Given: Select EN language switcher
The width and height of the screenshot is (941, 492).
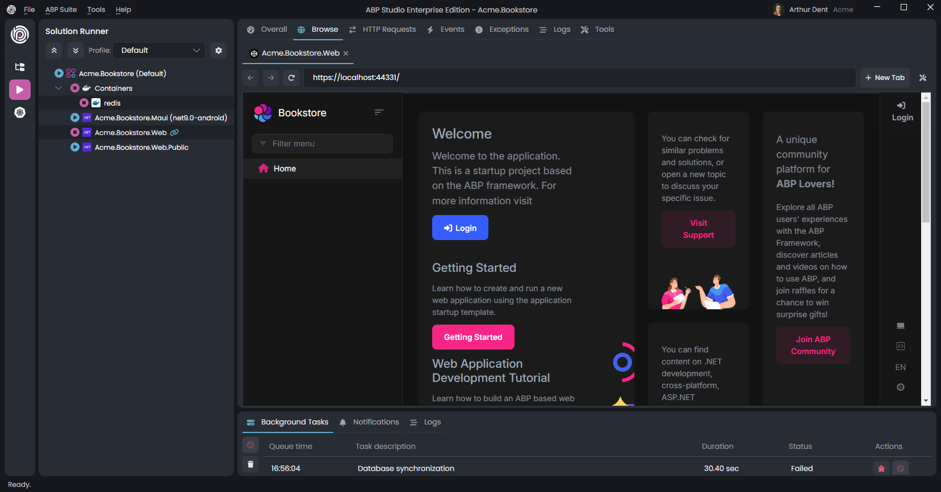Looking at the screenshot, I should (x=901, y=367).
